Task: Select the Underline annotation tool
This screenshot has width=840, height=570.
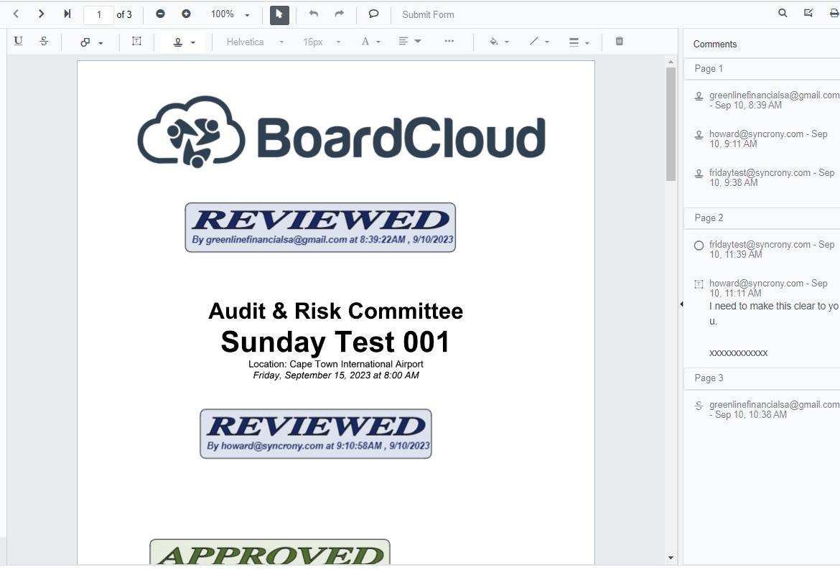Action: pos(18,41)
